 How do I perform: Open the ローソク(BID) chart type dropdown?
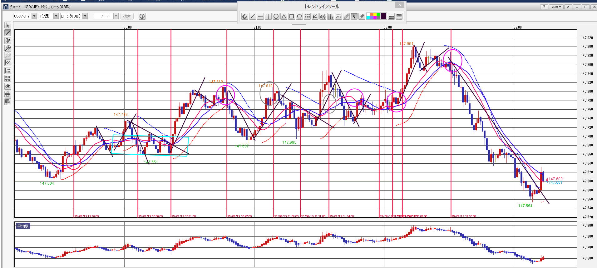pos(85,16)
